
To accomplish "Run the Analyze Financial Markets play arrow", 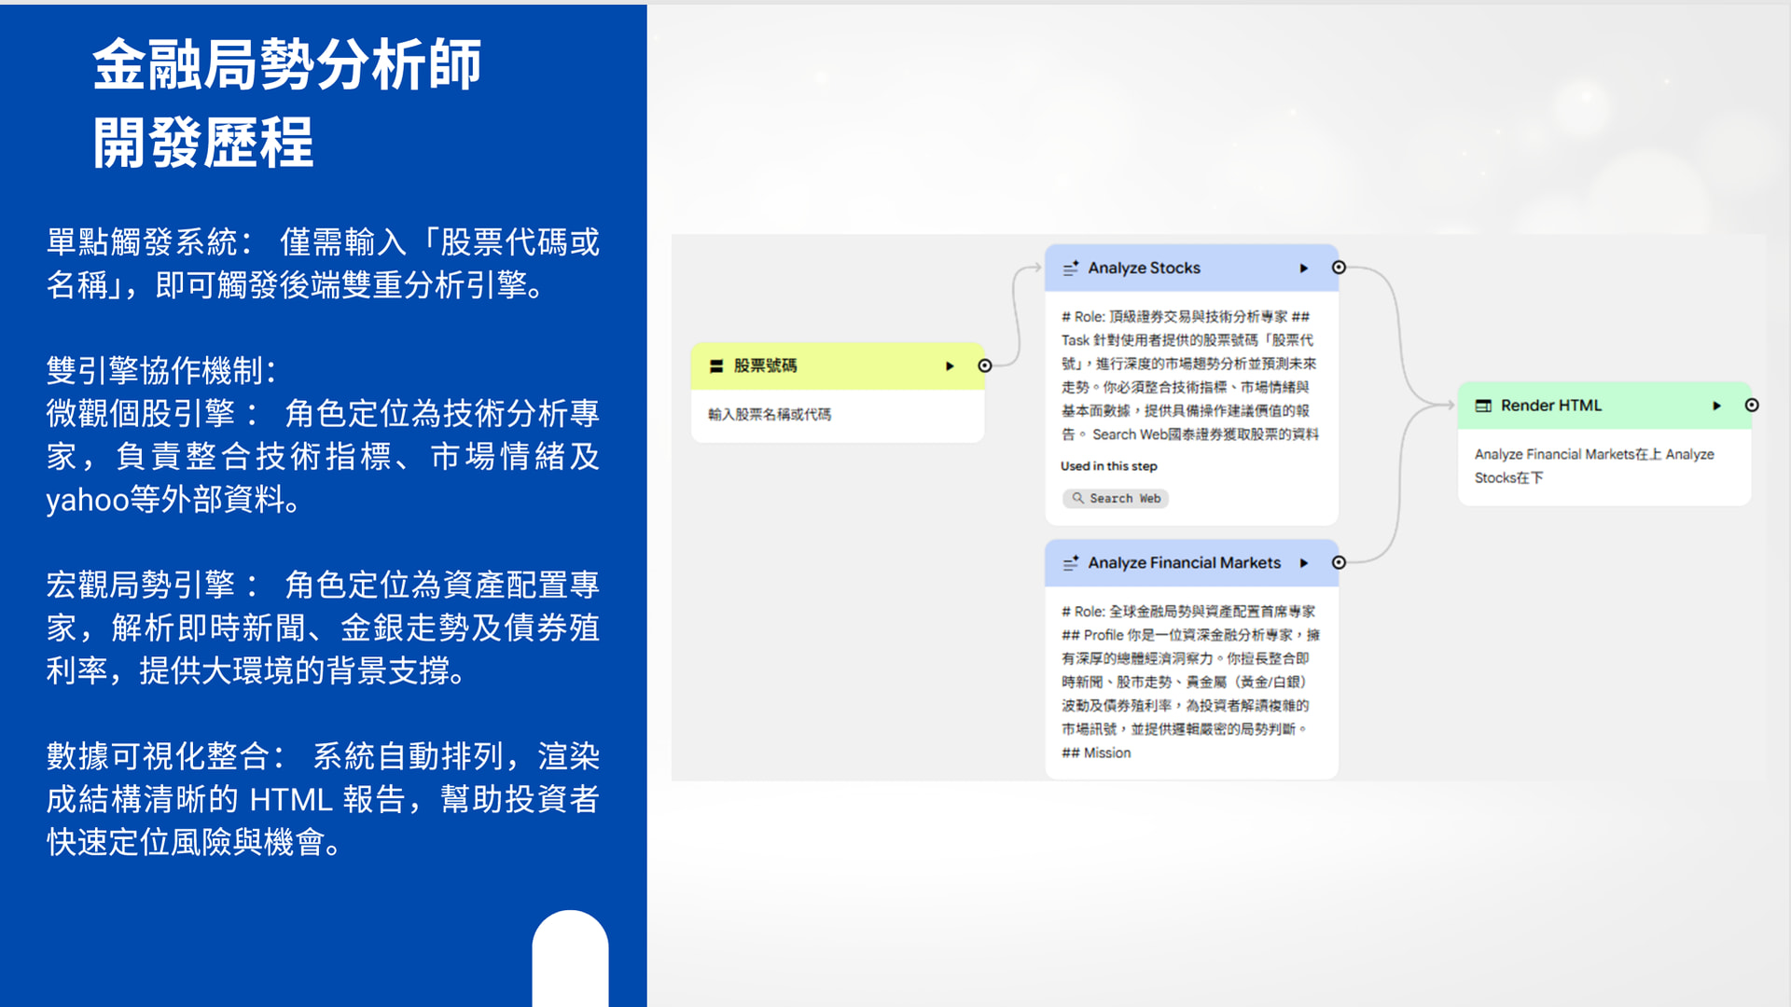I will [x=1304, y=563].
